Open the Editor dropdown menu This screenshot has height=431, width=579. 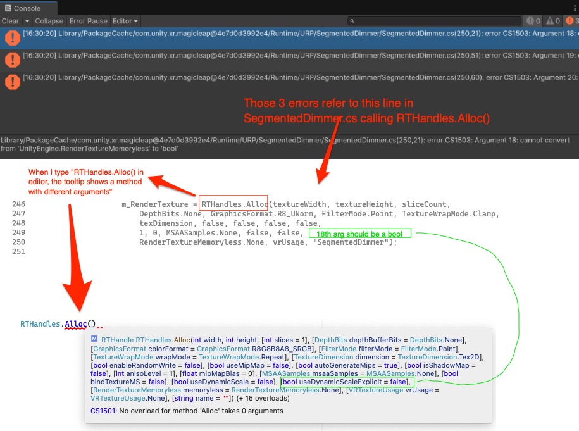click(125, 21)
